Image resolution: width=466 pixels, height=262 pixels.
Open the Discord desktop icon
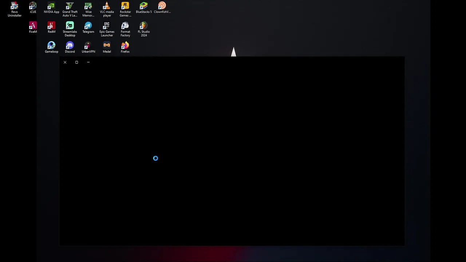click(x=70, y=47)
